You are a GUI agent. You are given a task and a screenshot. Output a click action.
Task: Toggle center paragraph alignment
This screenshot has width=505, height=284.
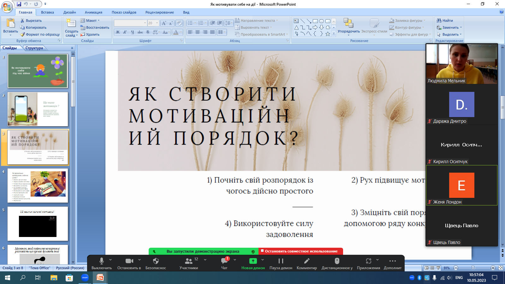click(x=198, y=32)
